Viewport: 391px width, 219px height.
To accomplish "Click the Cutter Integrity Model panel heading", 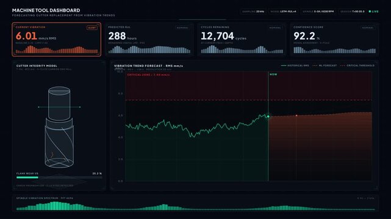I will pyautogui.click(x=37, y=66).
